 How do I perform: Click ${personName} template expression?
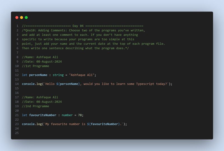tap(68, 84)
